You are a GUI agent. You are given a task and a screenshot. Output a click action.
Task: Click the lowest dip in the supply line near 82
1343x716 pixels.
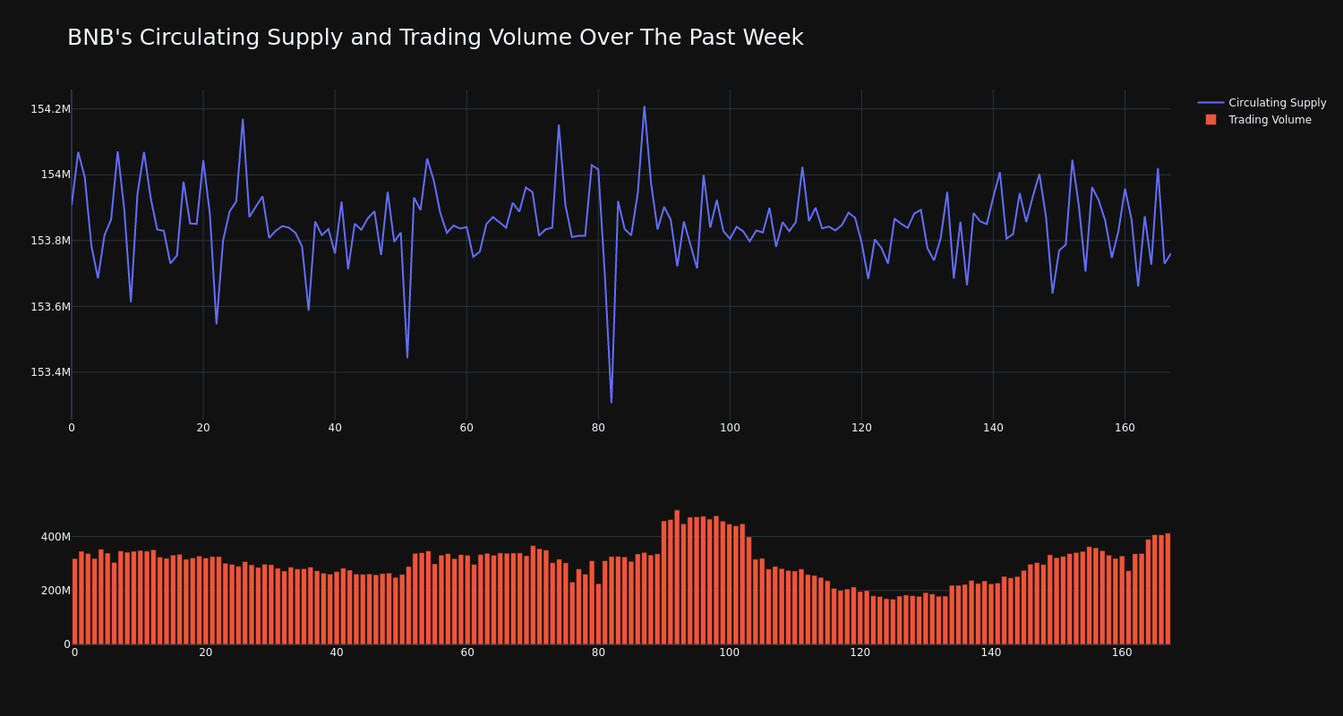(x=612, y=402)
